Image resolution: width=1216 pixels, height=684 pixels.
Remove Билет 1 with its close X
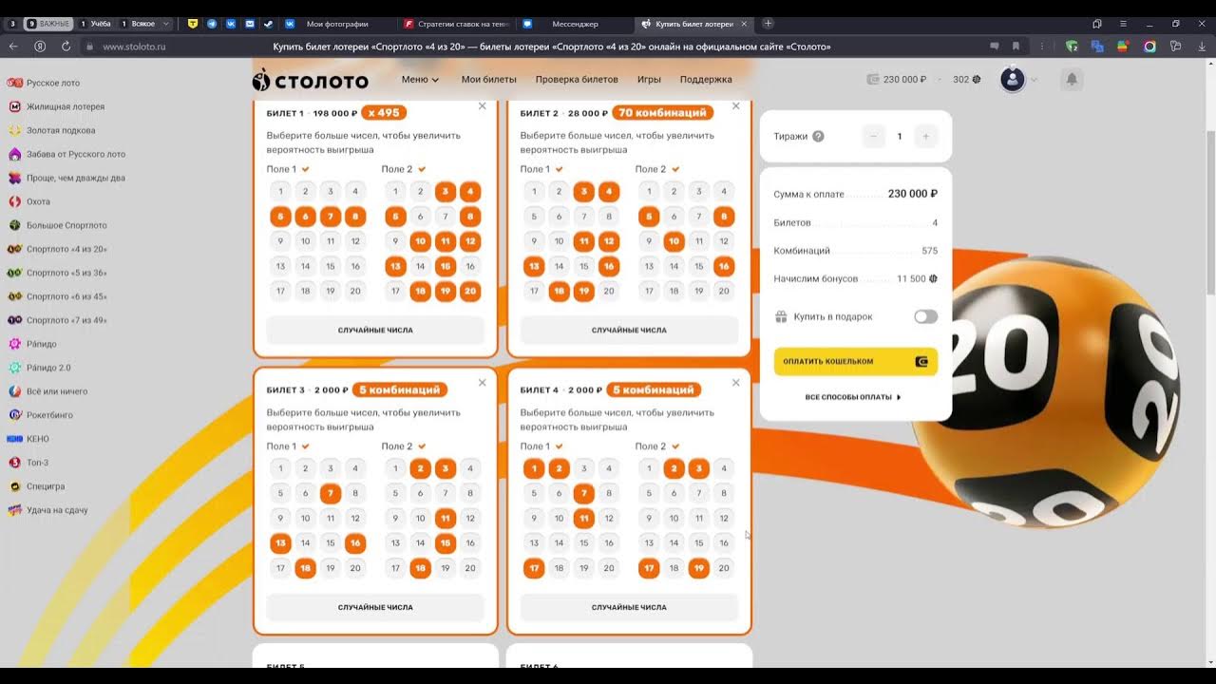[x=482, y=105]
